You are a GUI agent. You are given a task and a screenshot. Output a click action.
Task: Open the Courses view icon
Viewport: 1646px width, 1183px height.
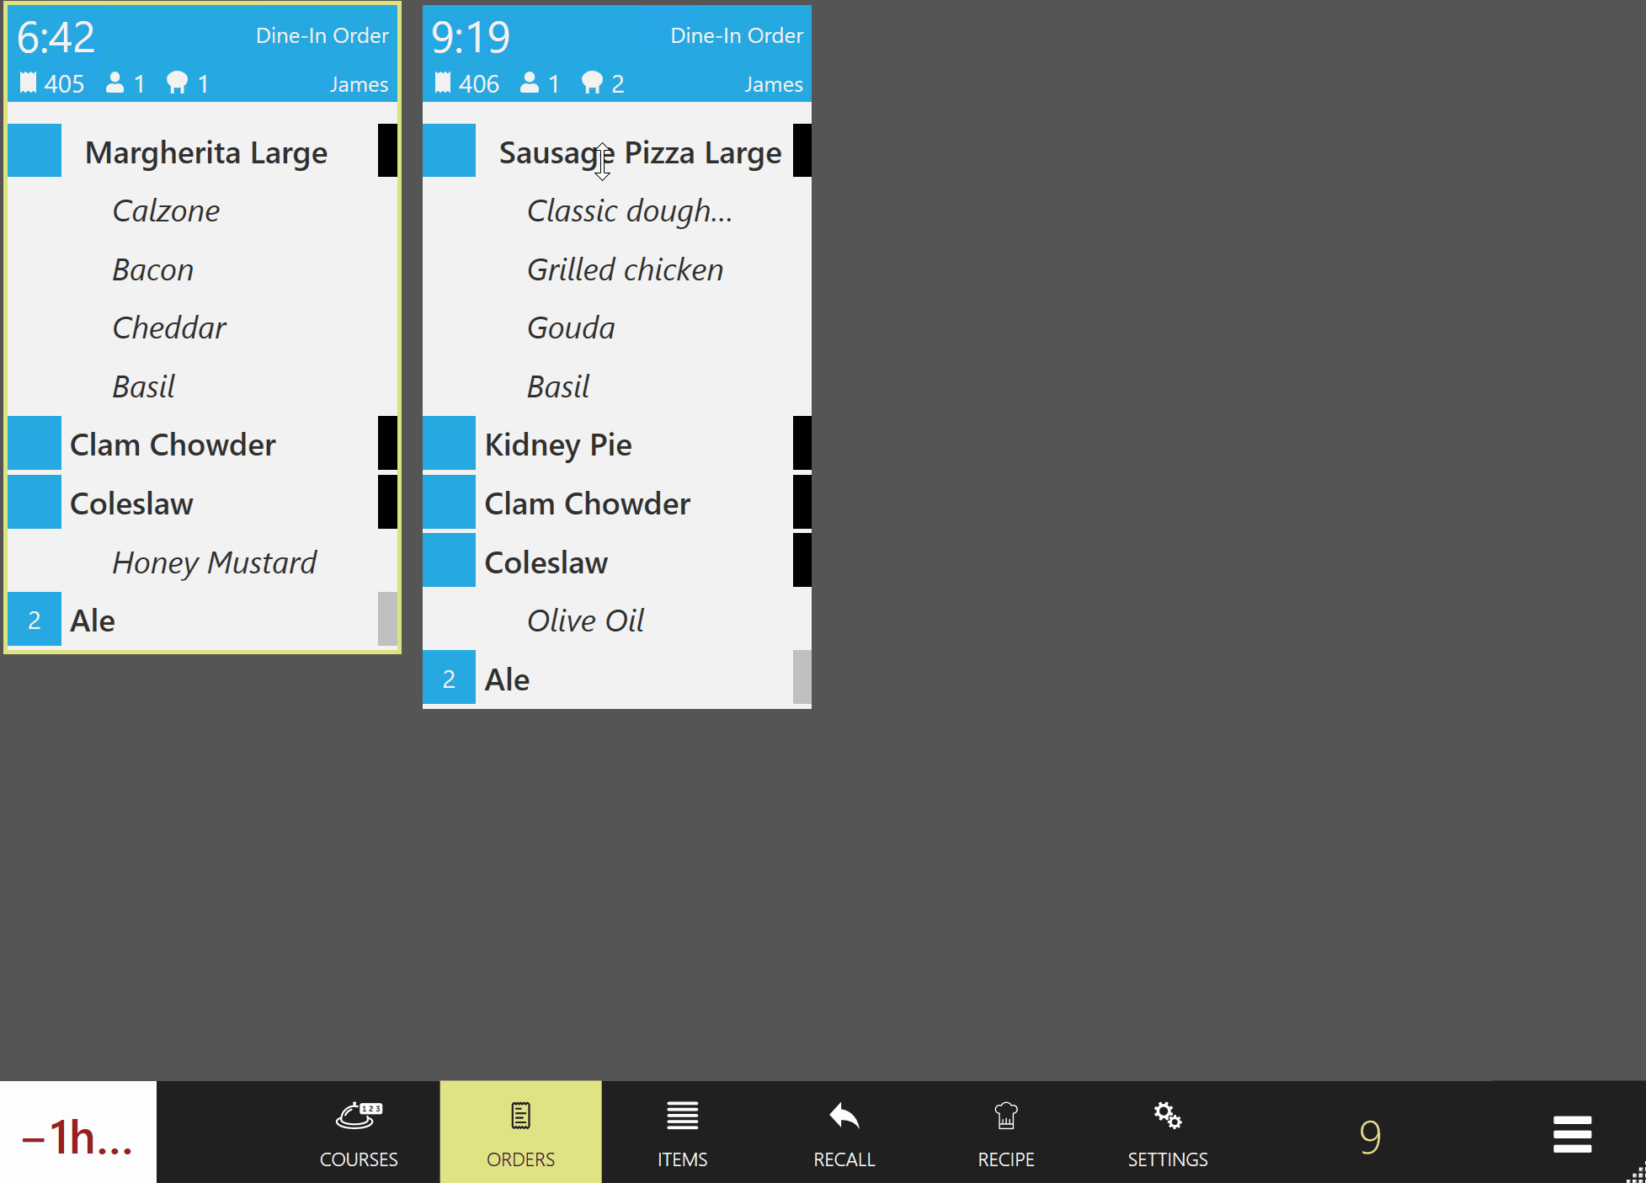click(x=359, y=1116)
